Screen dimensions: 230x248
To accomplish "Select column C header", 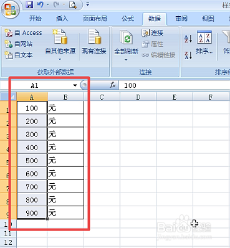I will pos(102,97).
